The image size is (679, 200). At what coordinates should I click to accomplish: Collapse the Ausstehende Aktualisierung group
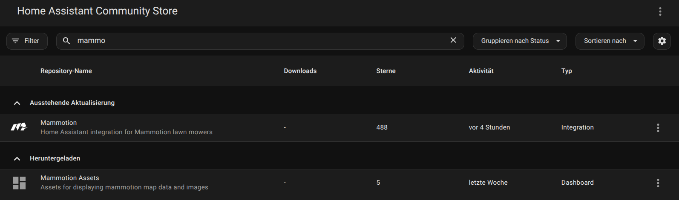(17, 103)
